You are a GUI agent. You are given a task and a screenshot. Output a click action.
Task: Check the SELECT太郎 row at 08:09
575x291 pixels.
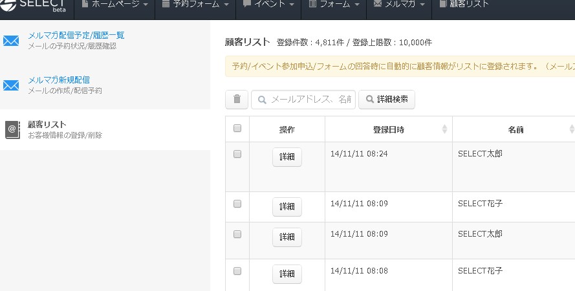coord(237,234)
